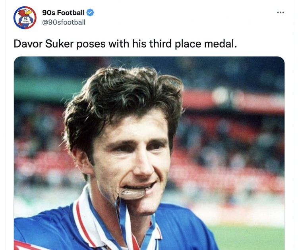Screen dimensions: 298x250
Task: Open the 90s Football account name link
Action: pyautogui.click(x=63, y=13)
